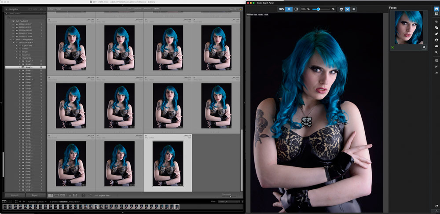Go back using the filmstrip left arrow
440x214 pixels.
(20, 201)
